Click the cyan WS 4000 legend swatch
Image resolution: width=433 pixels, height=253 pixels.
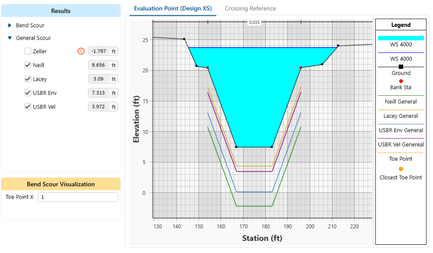coord(401,38)
